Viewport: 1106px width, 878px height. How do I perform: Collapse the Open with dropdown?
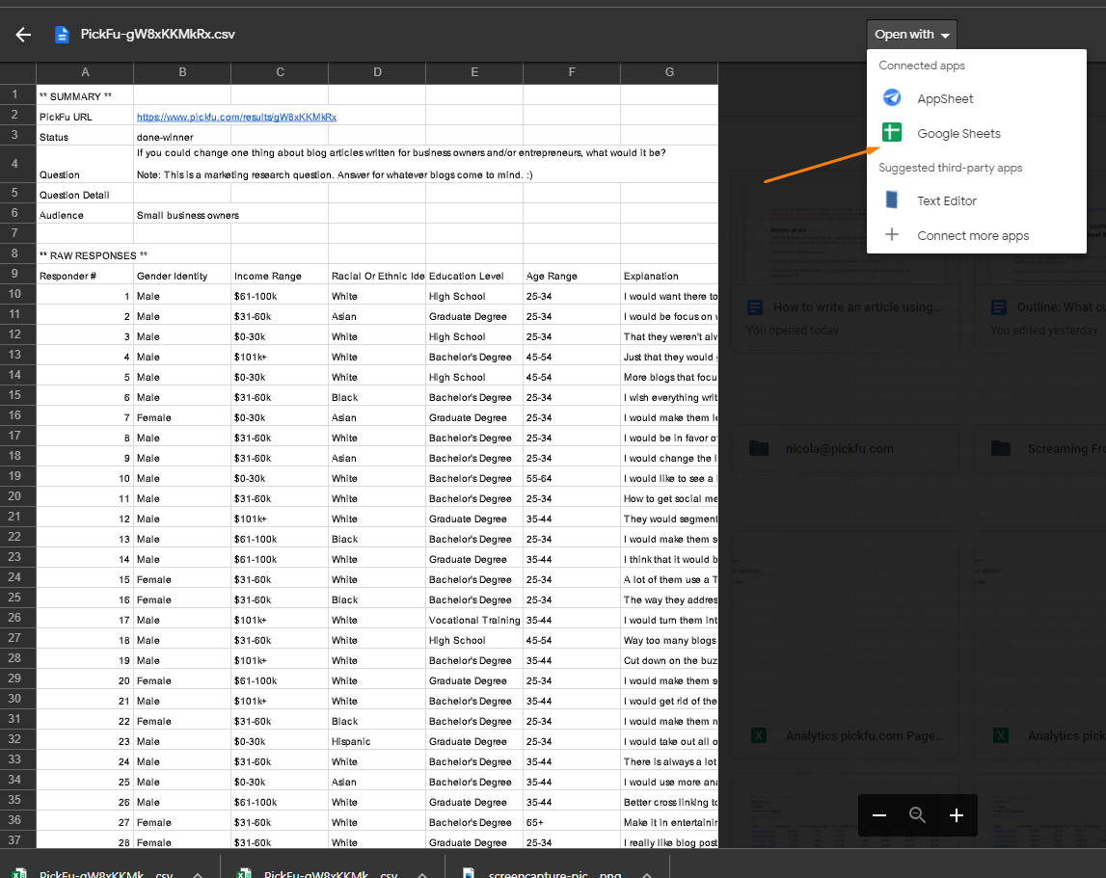(x=911, y=35)
